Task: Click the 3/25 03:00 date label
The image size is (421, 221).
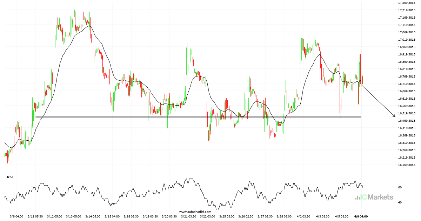Action: 226,217
